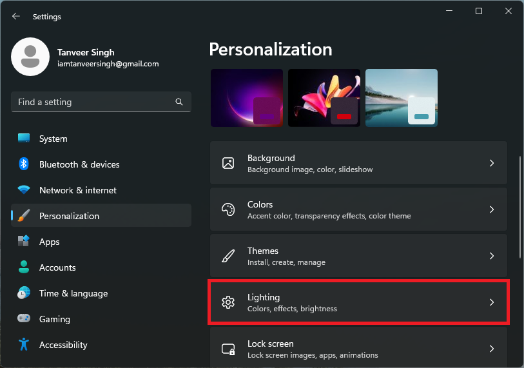Expand Background settings chevron
Viewport: 524px width, 368px height.
tap(492, 163)
